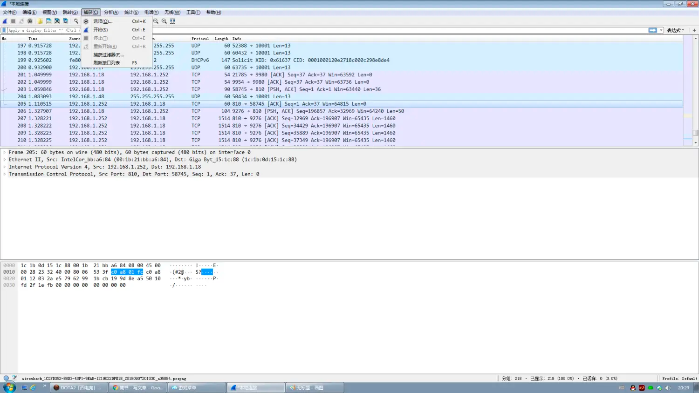Switch to the 无标题-画图 taskbar window

tap(315, 387)
